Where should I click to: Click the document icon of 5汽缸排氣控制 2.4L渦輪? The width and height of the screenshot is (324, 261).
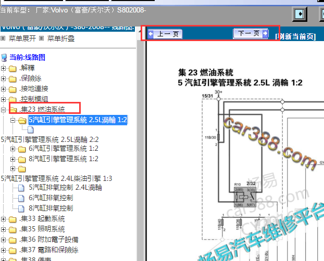[21, 188]
